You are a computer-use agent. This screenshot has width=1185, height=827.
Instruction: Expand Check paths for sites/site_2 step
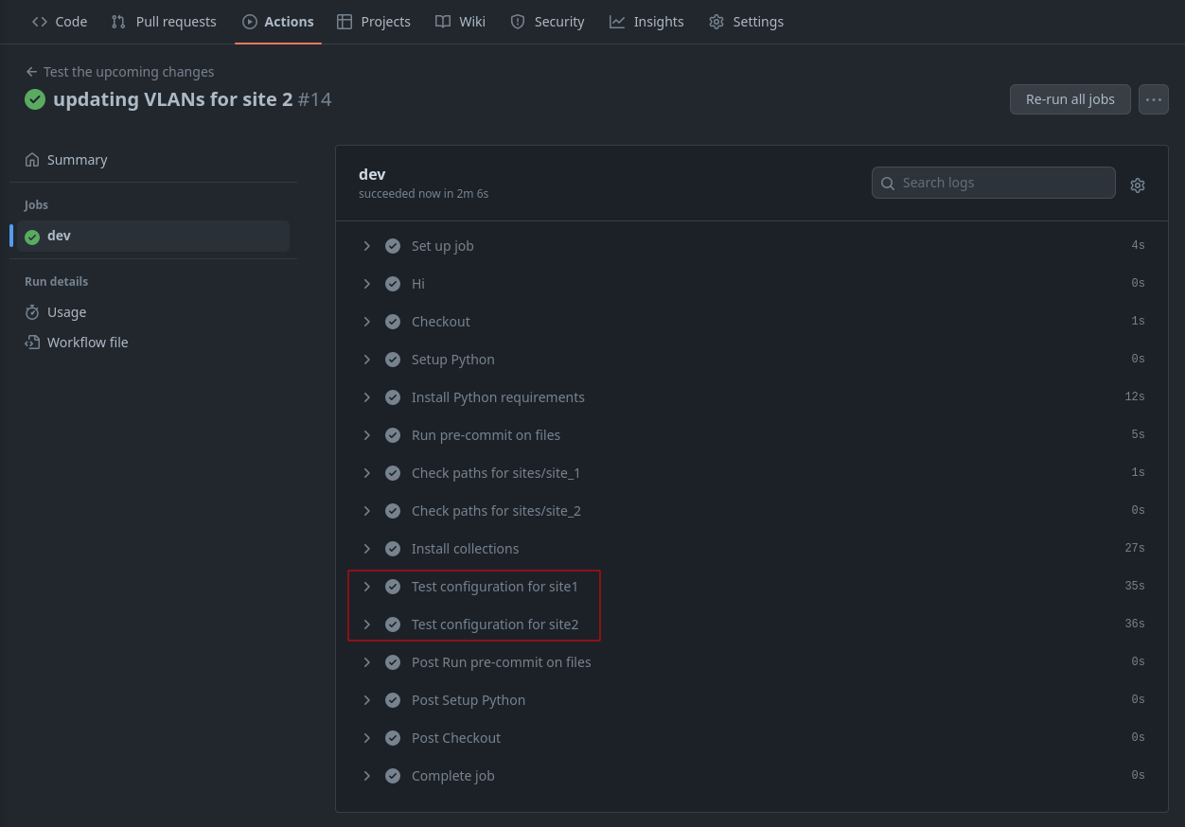tap(367, 511)
